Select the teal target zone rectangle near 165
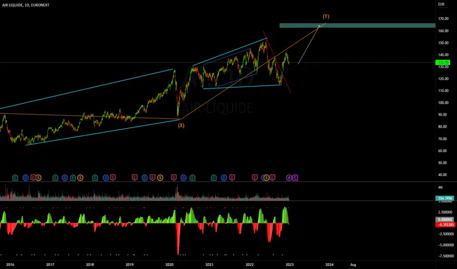 [357, 25]
